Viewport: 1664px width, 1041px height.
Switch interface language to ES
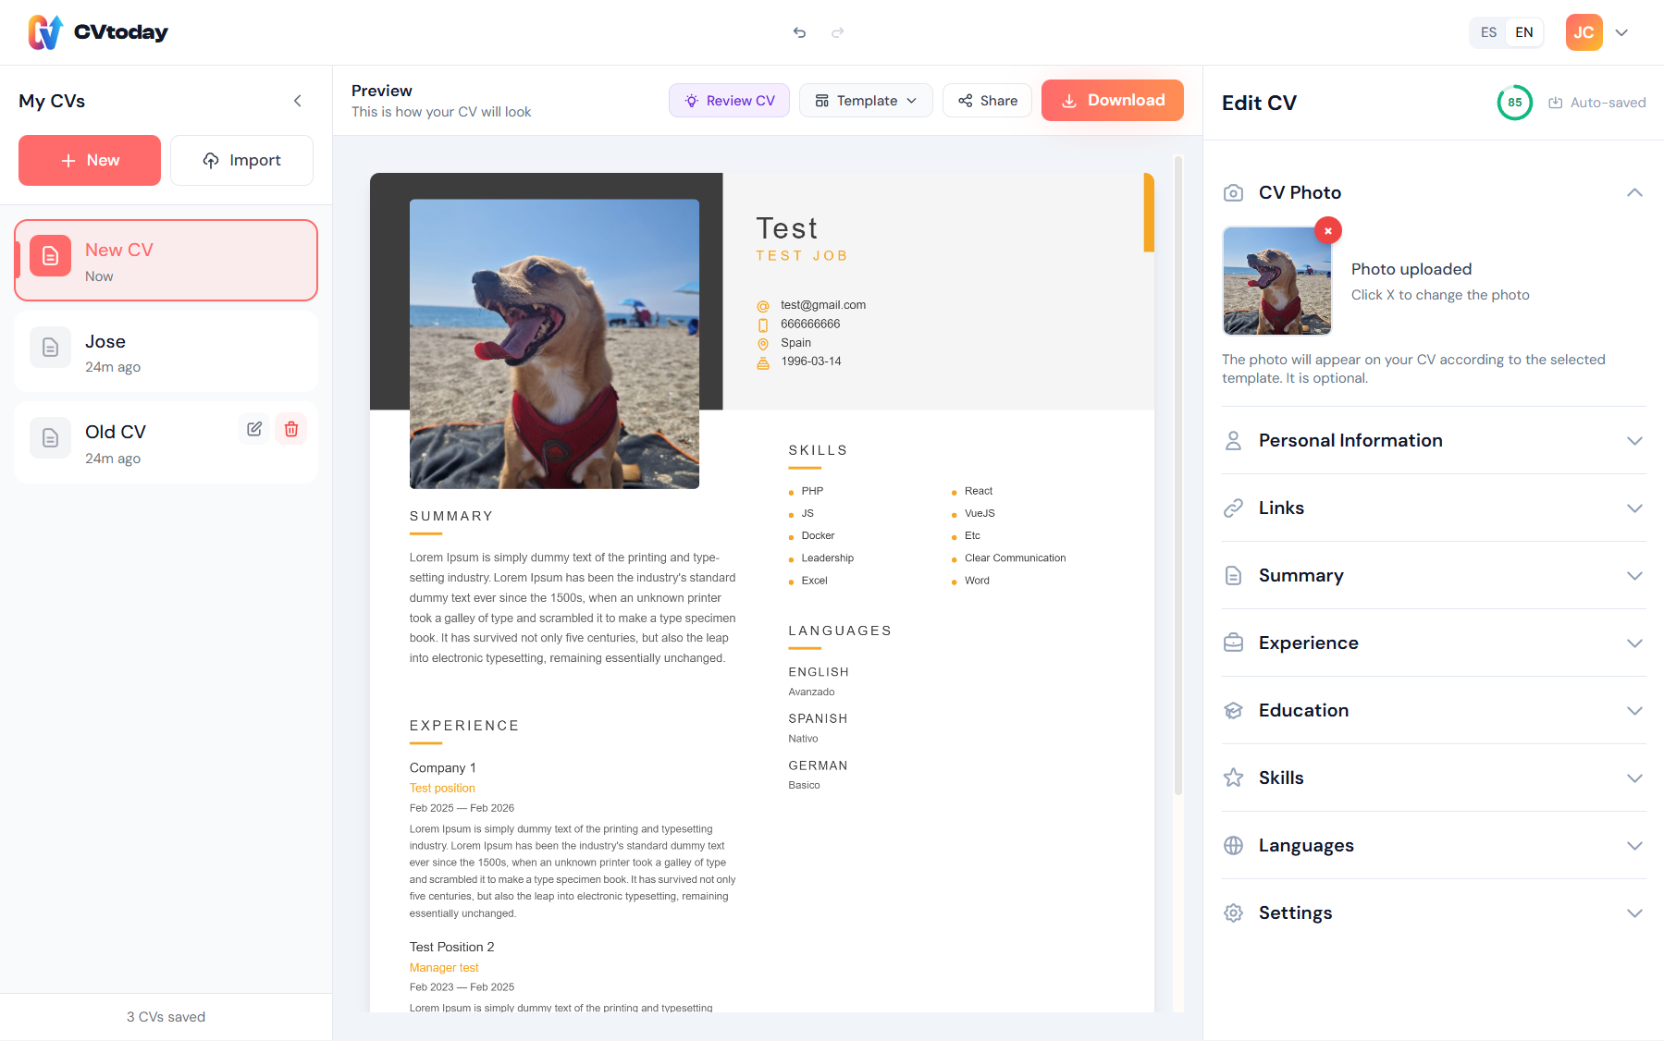click(x=1488, y=32)
